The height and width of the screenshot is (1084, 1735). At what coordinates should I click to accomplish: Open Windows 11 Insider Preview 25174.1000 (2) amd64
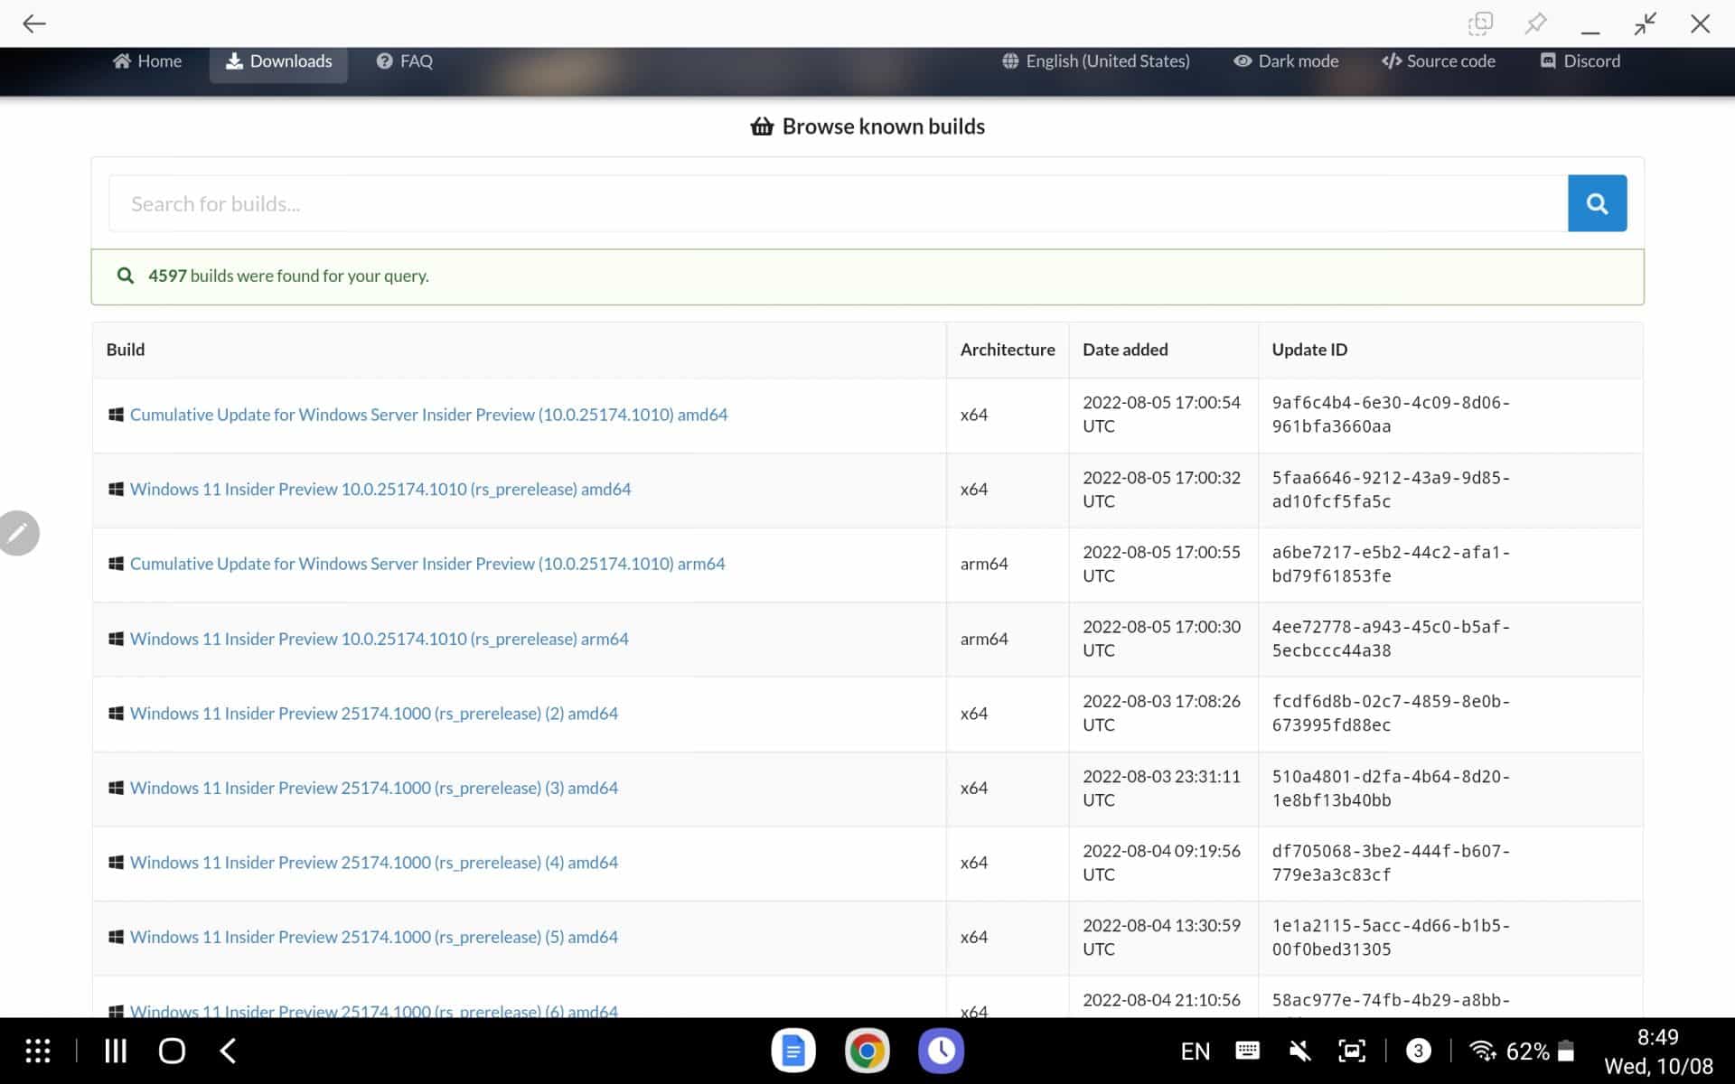click(x=374, y=713)
